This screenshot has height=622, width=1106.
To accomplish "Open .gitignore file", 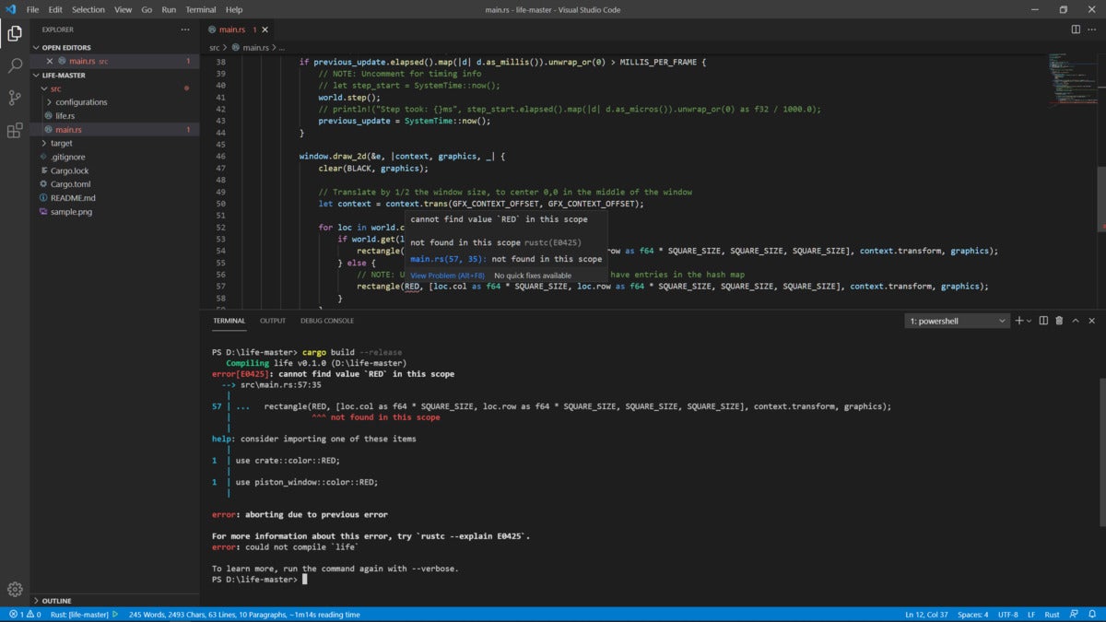I will coord(114,157).
